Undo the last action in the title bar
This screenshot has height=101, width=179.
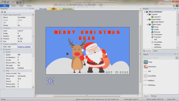[x=8, y=2]
